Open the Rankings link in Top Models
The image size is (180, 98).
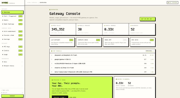point(150,51)
